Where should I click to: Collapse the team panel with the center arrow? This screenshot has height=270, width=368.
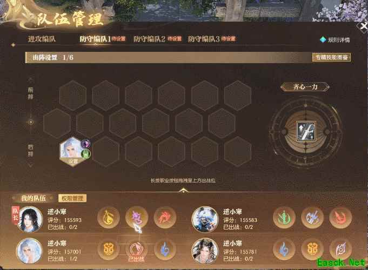point(183,191)
